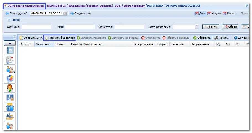Image resolution: width=252 pixels, height=133 pixels.
Task: Sort by ФЛ column header
Action: tap(229, 44)
